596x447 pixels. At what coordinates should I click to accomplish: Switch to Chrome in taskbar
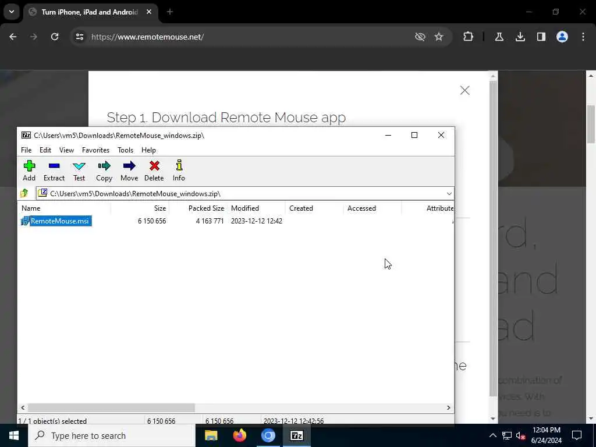coord(268,435)
